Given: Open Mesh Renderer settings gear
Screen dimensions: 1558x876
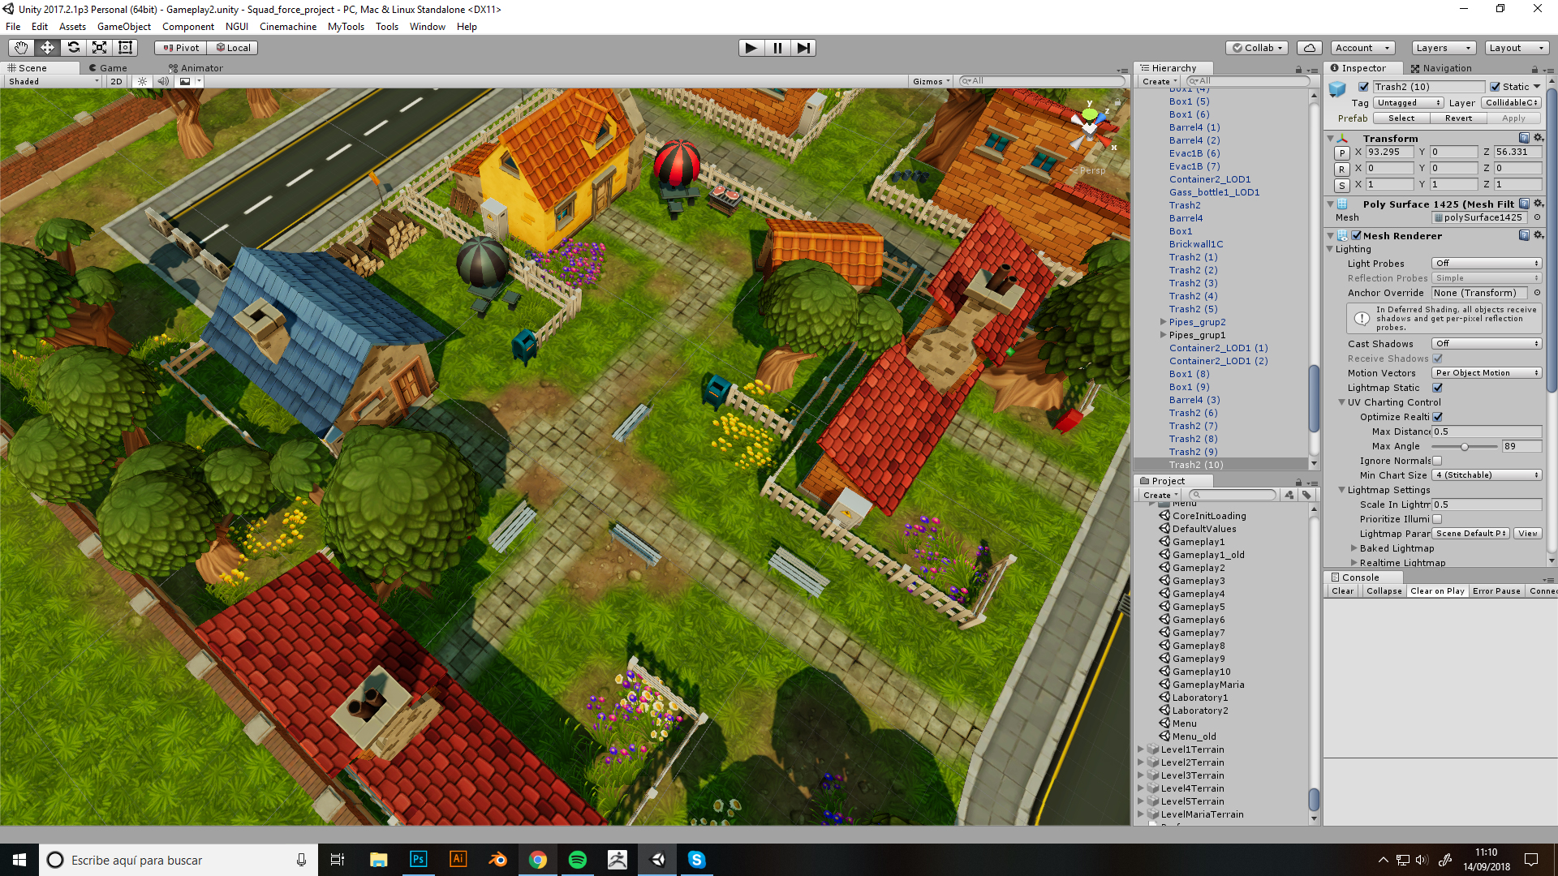Looking at the screenshot, I should (x=1538, y=235).
